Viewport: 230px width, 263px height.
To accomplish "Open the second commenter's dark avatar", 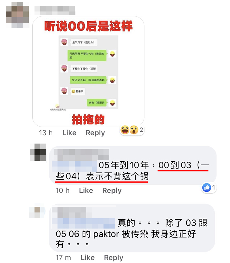I will click(38, 152).
